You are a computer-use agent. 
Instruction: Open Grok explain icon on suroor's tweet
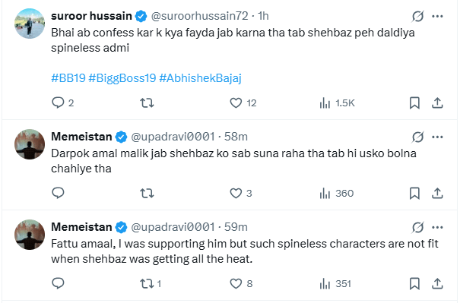tap(417, 16)
